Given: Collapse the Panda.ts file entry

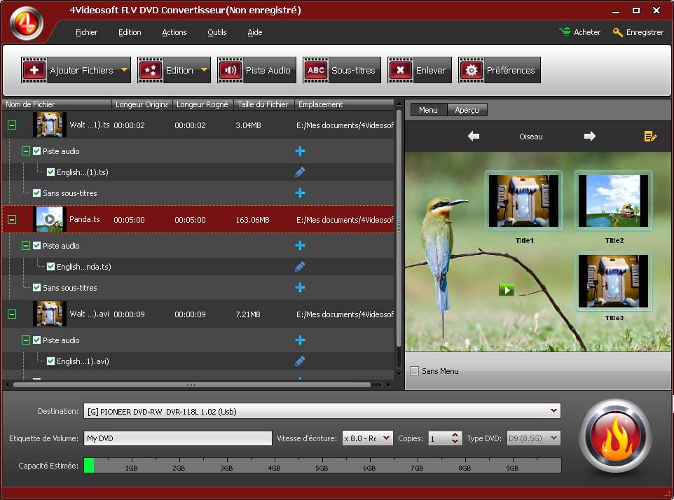Looking at the screenshot, I should click(11, 219).
